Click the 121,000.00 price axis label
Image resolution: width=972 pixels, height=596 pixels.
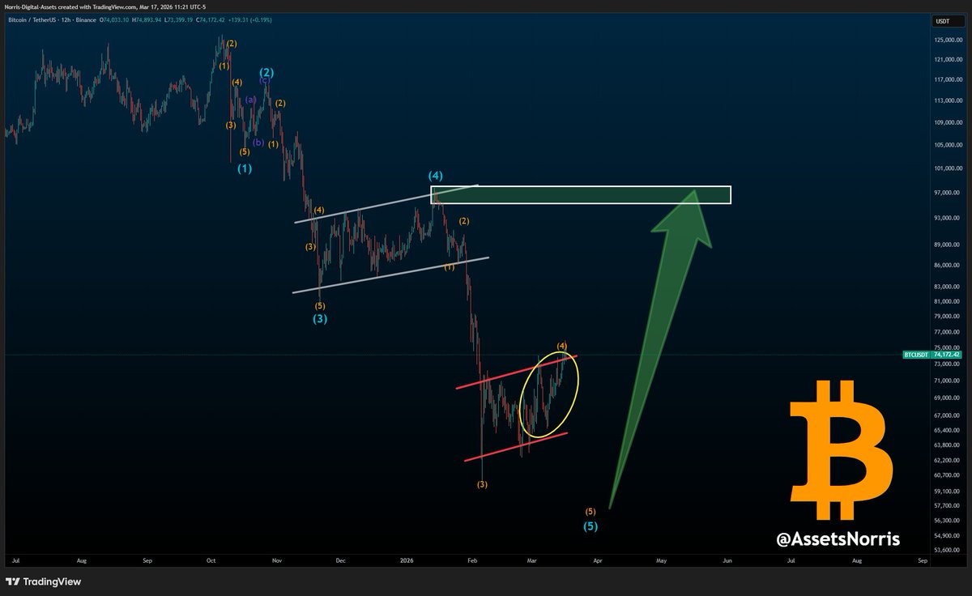[x=949, y=59]
